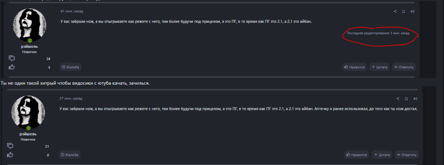The height and width of the screenshot is (165, 444).
Task: Open the "41 мин. назад" timestamp link
Action: [x=72, y=11]
